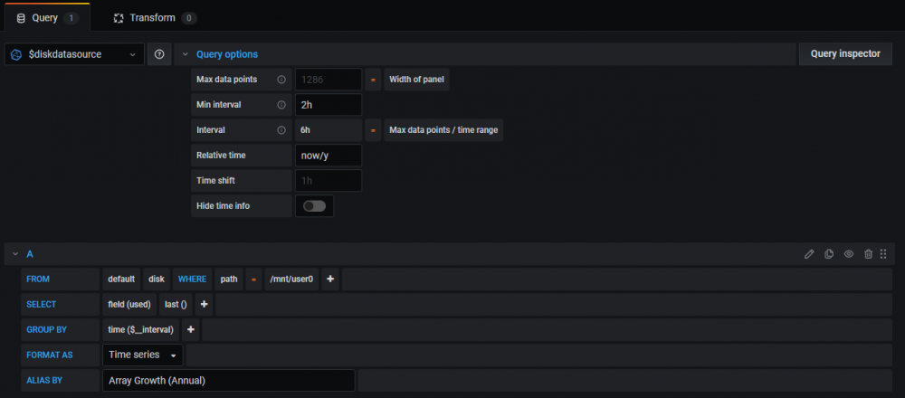
Task: Click the Min interval info icon
Action: coord(281,105)
